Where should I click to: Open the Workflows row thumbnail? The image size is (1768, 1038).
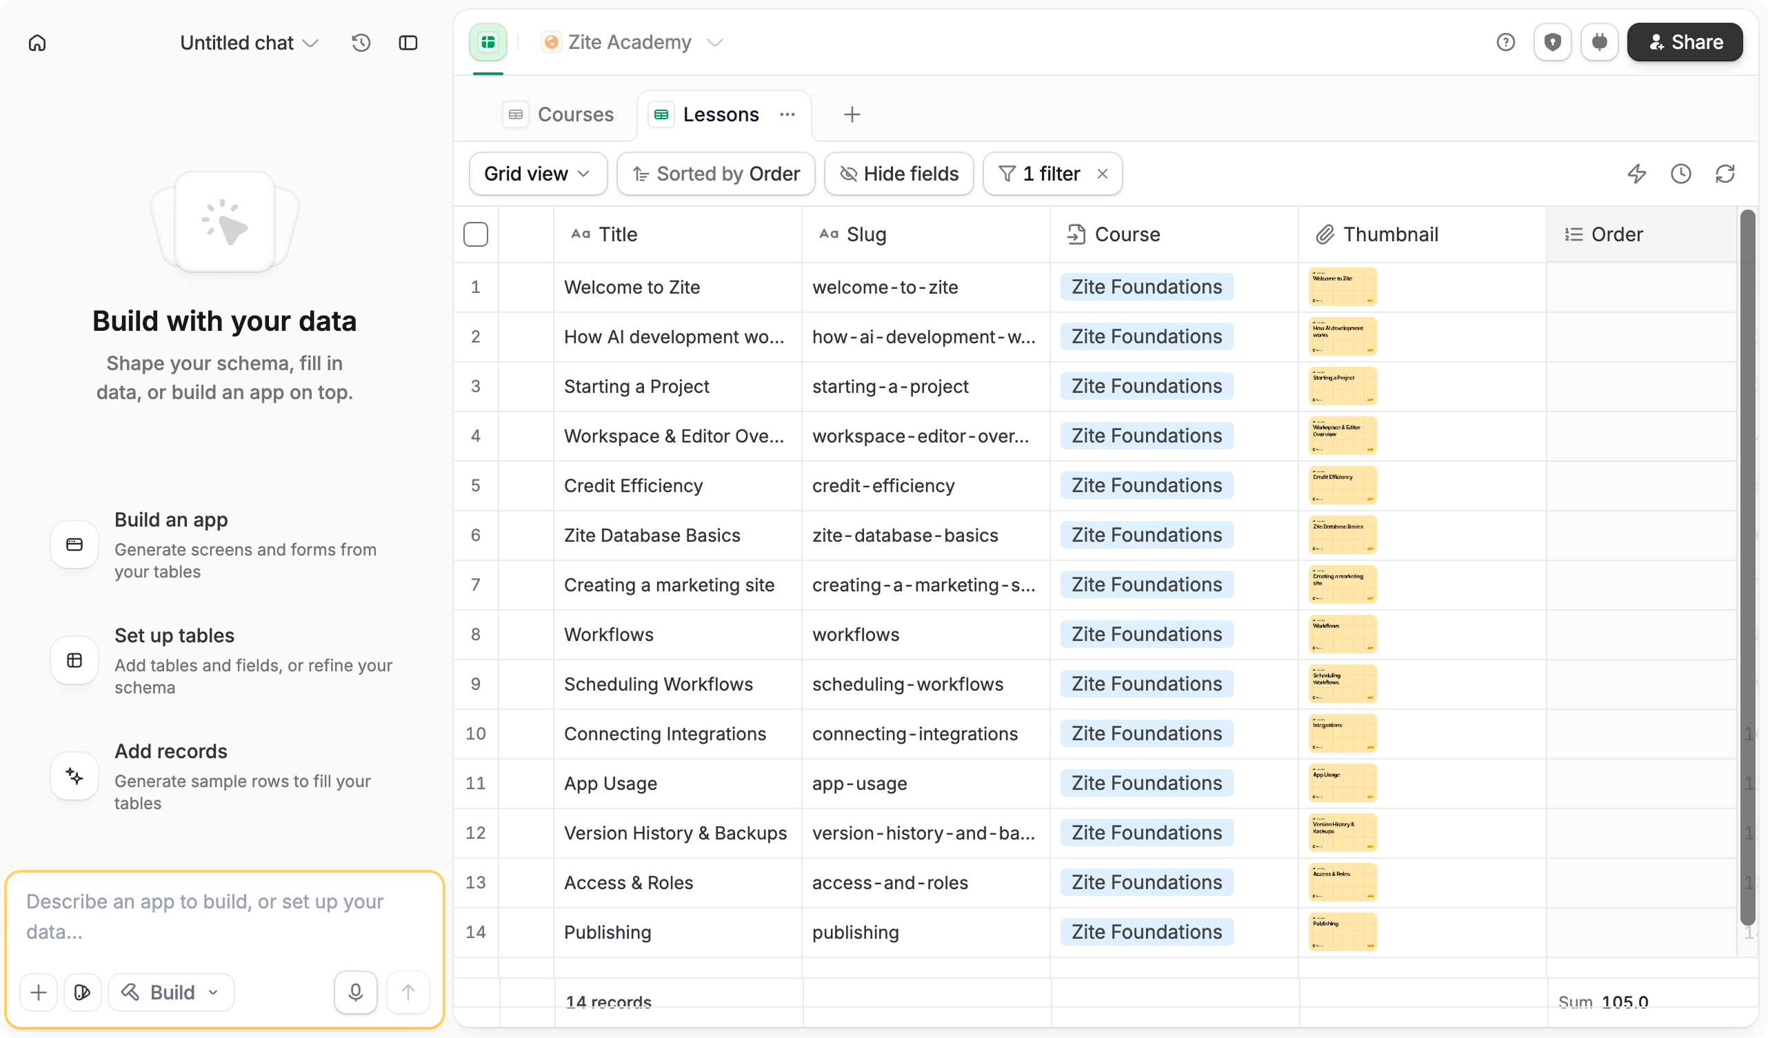pos(1343,634)
